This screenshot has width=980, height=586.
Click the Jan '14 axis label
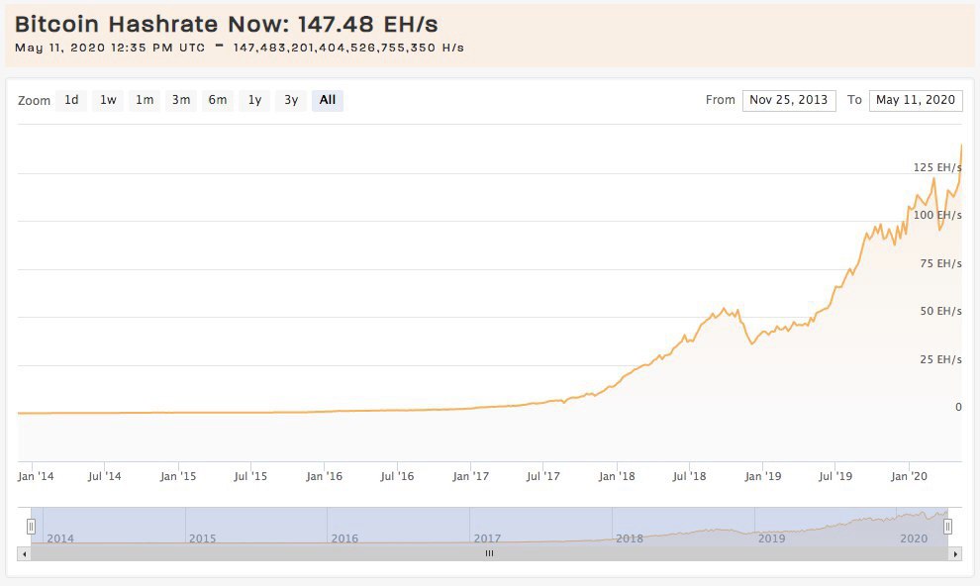[x=36, y=476]
